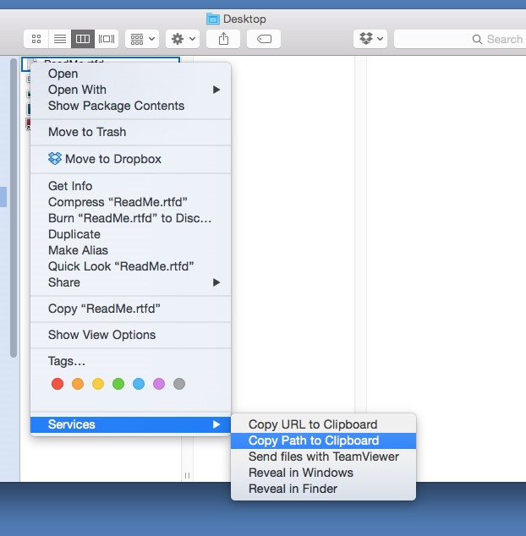
Task: Expand the Open With submenu
Action: pyautogui.click(x=77, y=90)
